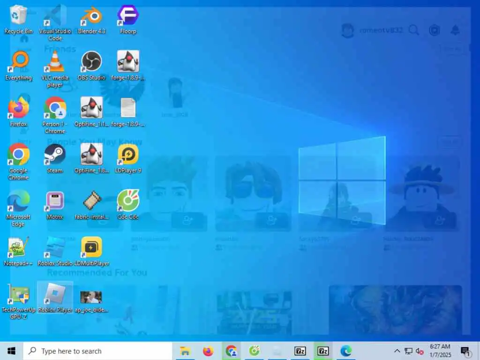The height and width of the screenshot is (360, 480).
Task: Select the LDPlayer 9 shortcut
Action: (128, 158)
